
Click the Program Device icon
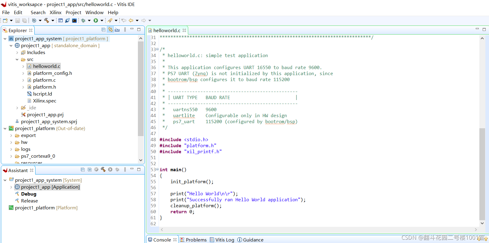(x=67, y=20)
